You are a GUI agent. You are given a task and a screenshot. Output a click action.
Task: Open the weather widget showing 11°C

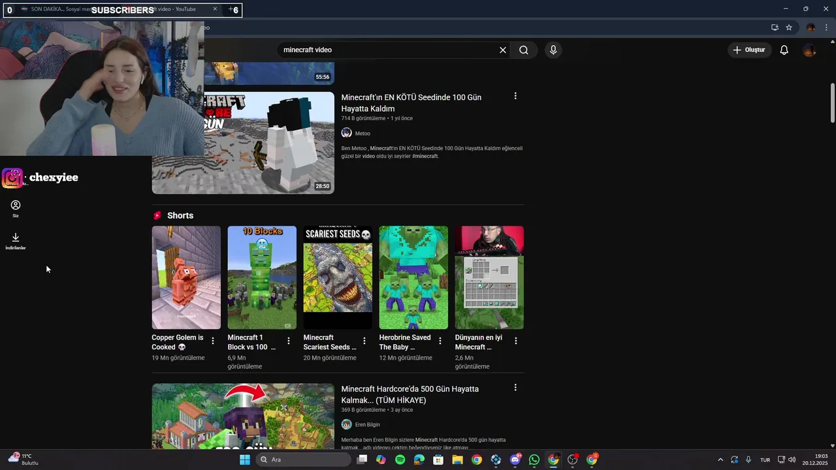coord(24,460)
